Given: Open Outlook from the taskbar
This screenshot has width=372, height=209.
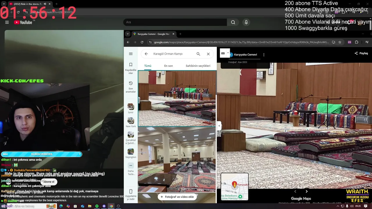Looking at the screenshot, I should [83, 206].
